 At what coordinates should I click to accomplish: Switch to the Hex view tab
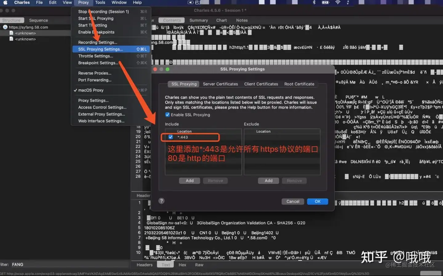tap(182, 265)
